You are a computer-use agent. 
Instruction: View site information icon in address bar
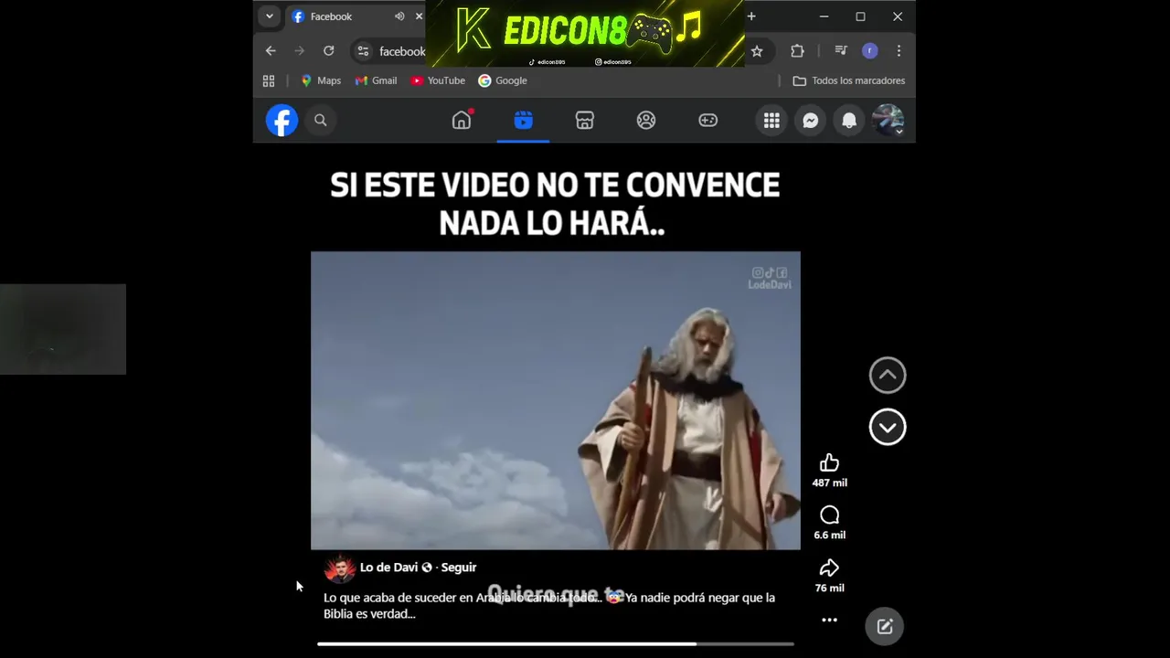[x=363, y=51]
